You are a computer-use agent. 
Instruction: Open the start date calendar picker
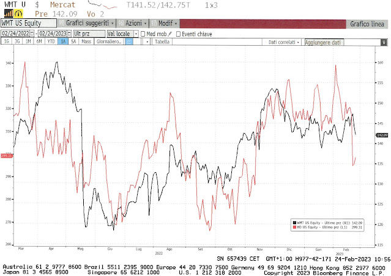point(32,34)
